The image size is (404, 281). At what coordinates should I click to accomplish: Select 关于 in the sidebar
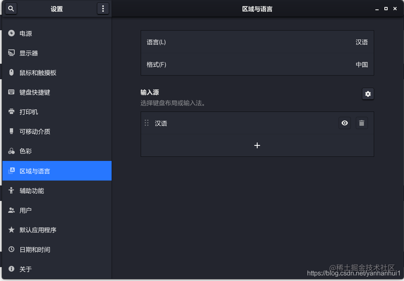57,269
